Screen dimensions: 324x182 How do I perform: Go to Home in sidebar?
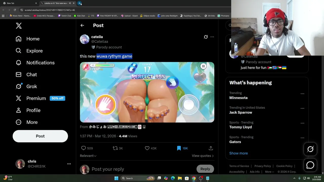tap(28, 39)
